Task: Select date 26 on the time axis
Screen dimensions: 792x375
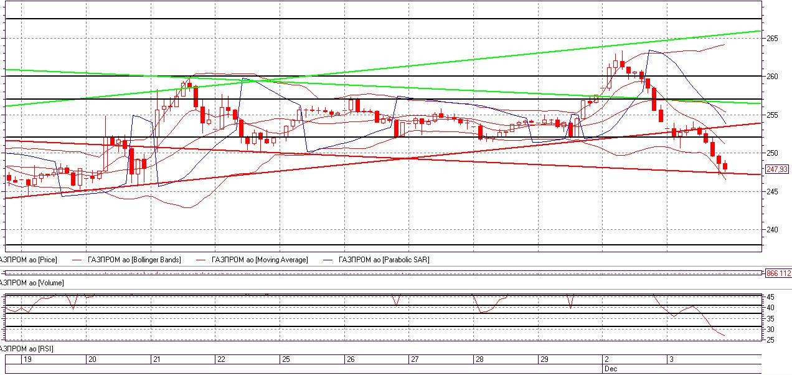Action: click(x=351, y=359)
